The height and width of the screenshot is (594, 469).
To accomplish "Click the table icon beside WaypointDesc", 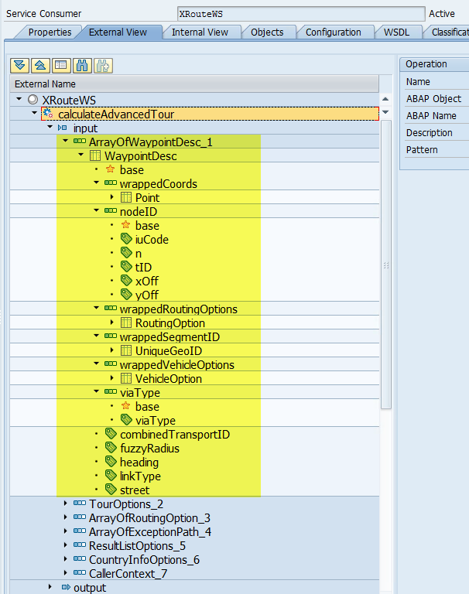I will 95,156.
